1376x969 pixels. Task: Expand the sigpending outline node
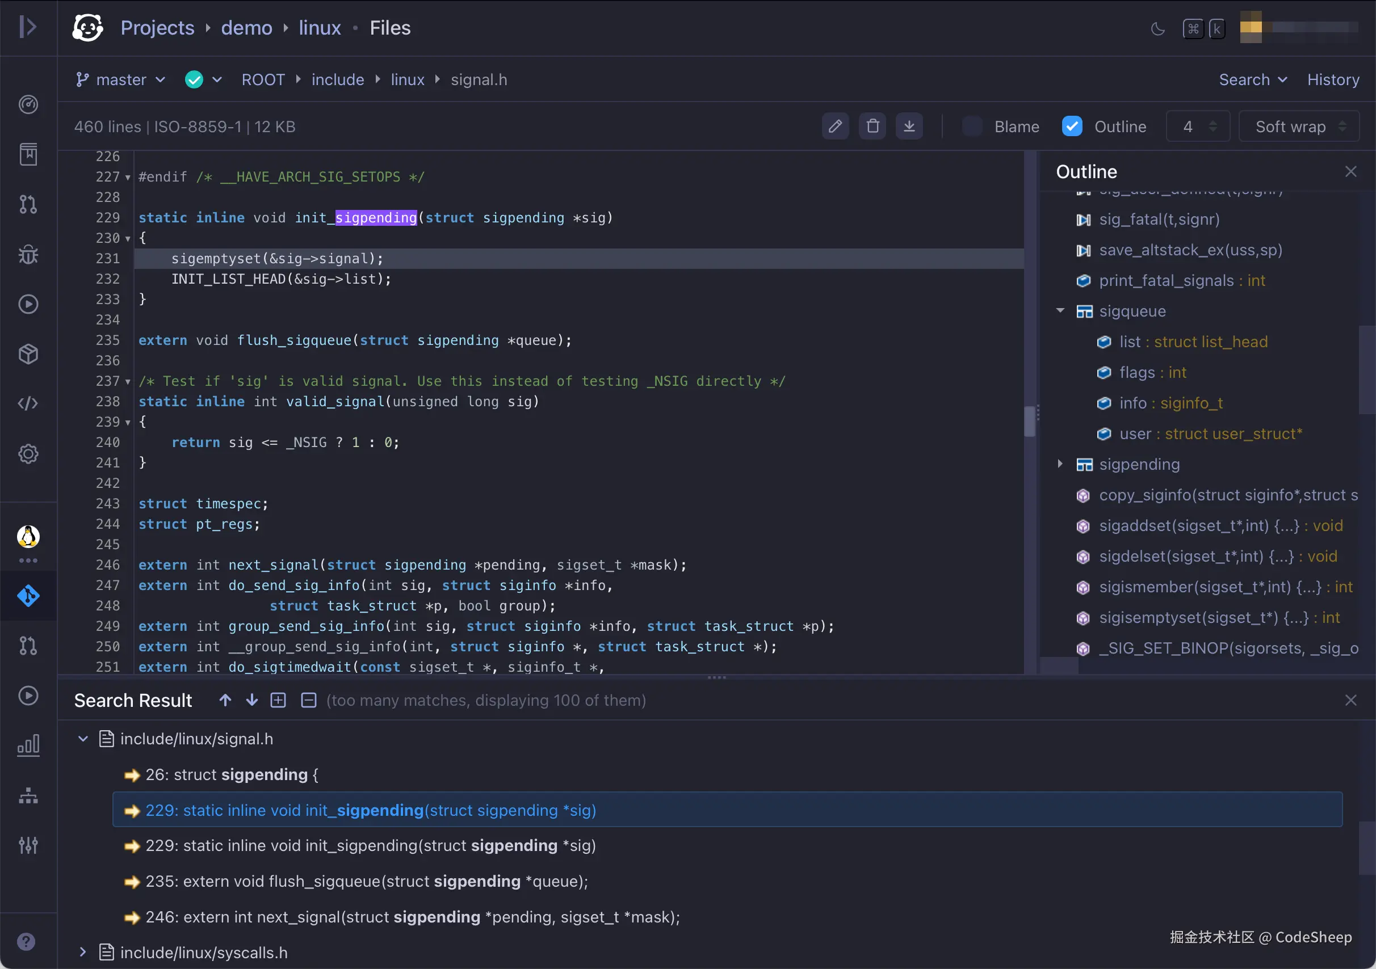click(x=1060, y=464)
